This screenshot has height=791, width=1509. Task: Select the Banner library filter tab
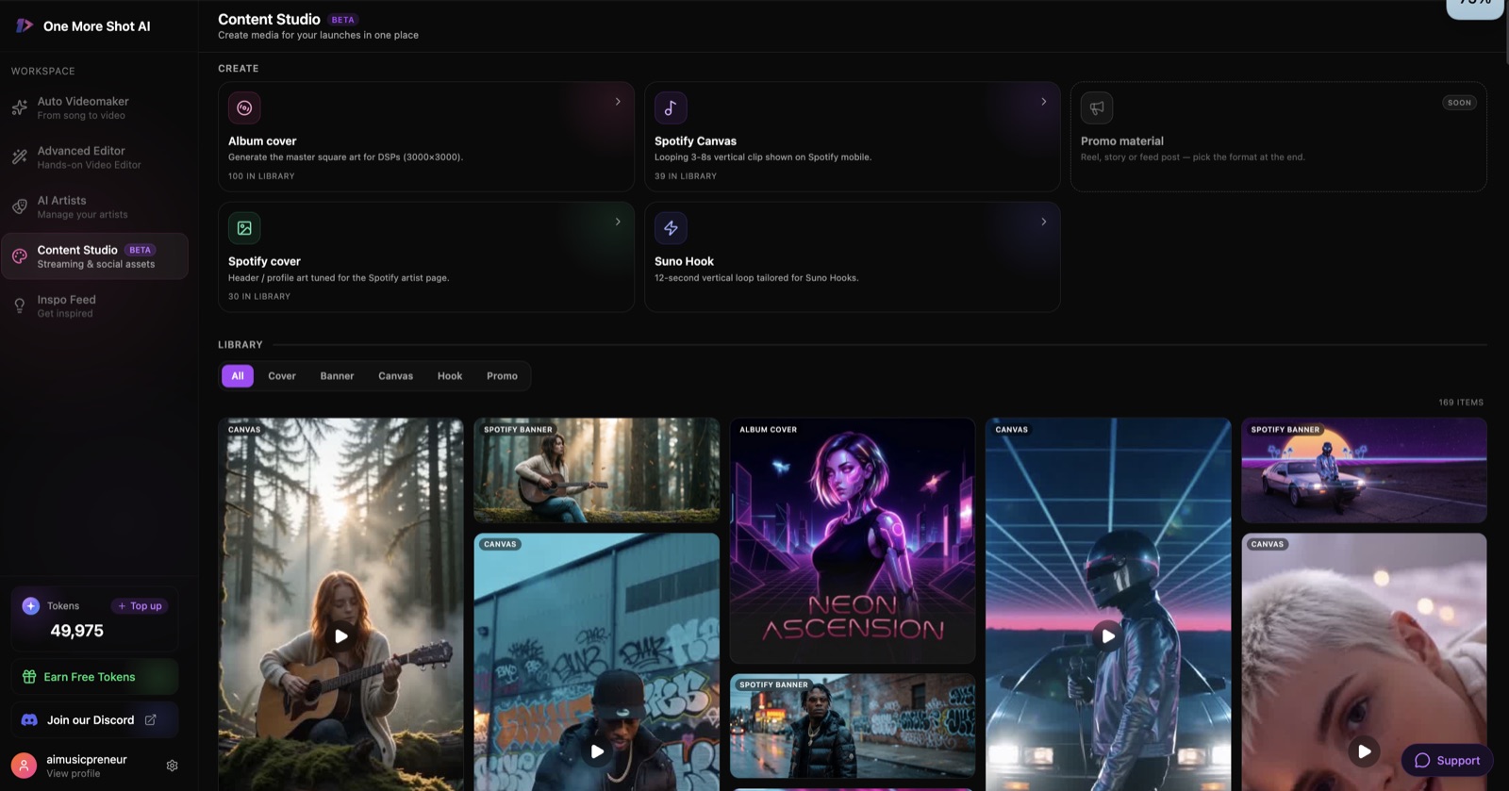tap(337, 376)
